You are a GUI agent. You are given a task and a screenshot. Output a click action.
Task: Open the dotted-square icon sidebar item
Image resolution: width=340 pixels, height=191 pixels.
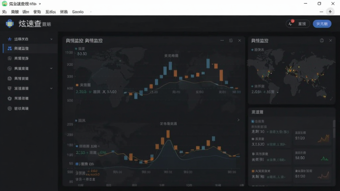30,58
